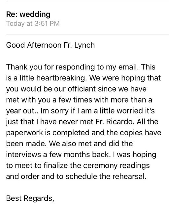Tap the "Good Afternoon Fr. Lynch" greeting
This screenshot has height=215, width=169.
(x=51, y=45)
